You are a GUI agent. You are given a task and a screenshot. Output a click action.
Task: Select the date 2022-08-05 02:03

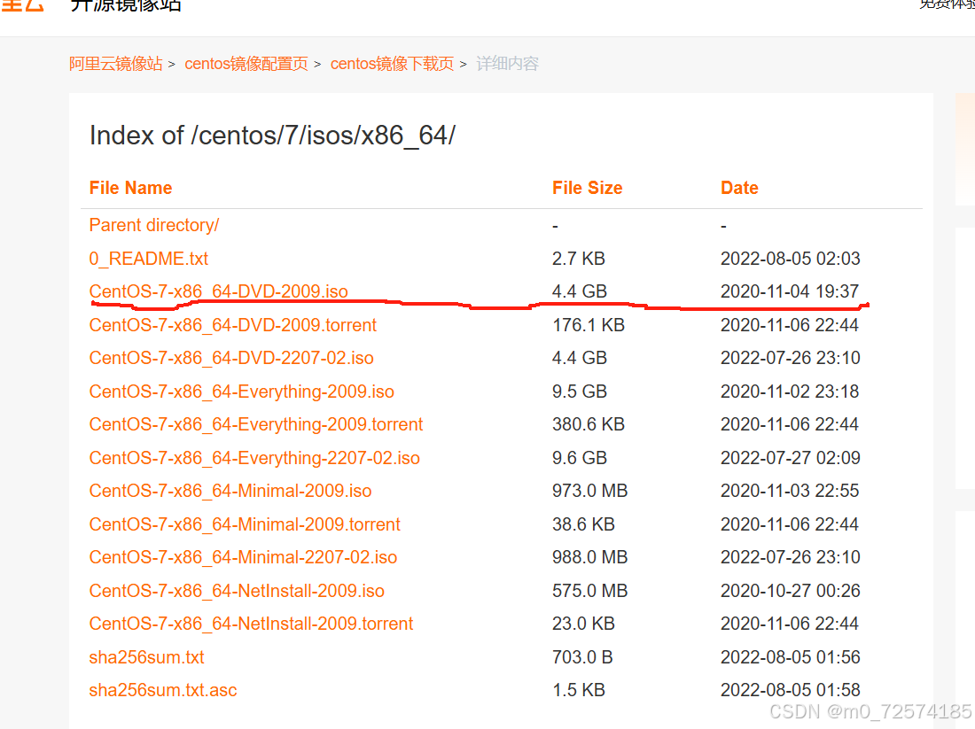click(791, 259)
